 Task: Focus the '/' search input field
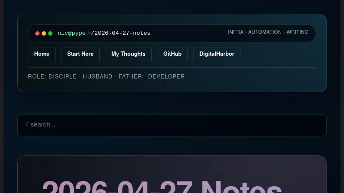tap(172, 125)
